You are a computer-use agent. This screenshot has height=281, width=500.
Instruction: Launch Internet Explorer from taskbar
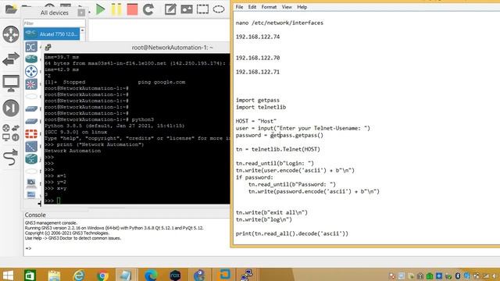pyautogui.click(x=78, y=275)
